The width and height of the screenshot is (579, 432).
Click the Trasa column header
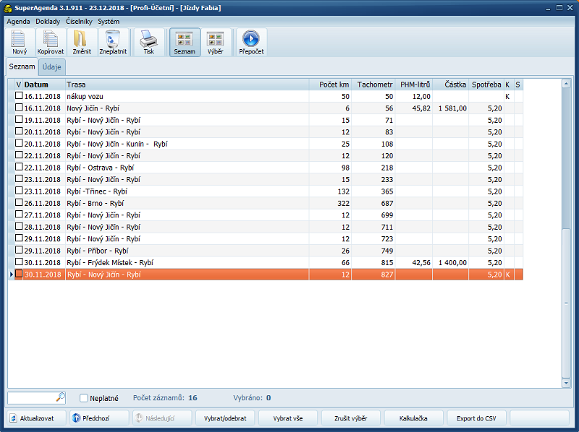(x=187, y=85)
